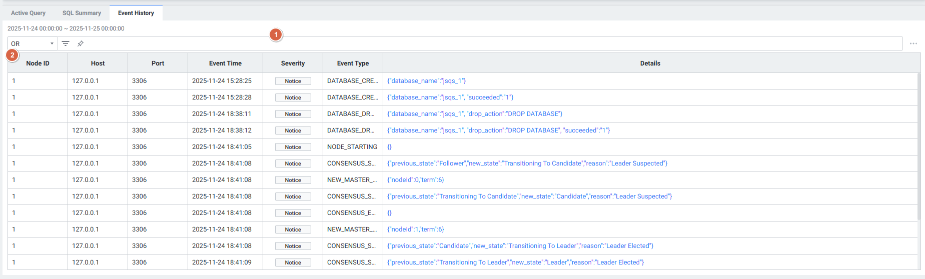Open the Leader Elected Transitioning To Leader details

tap(520, 246)
